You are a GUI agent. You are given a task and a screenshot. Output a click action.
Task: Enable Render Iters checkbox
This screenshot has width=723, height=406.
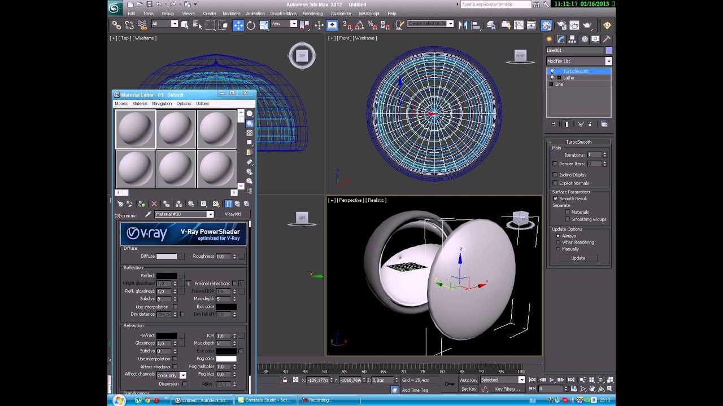point(555,164)
